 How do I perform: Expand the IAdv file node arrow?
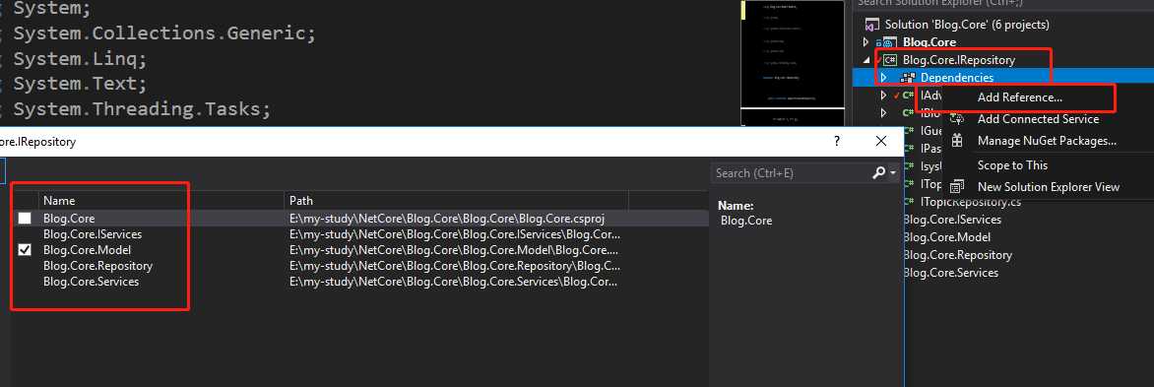point(884,96)
